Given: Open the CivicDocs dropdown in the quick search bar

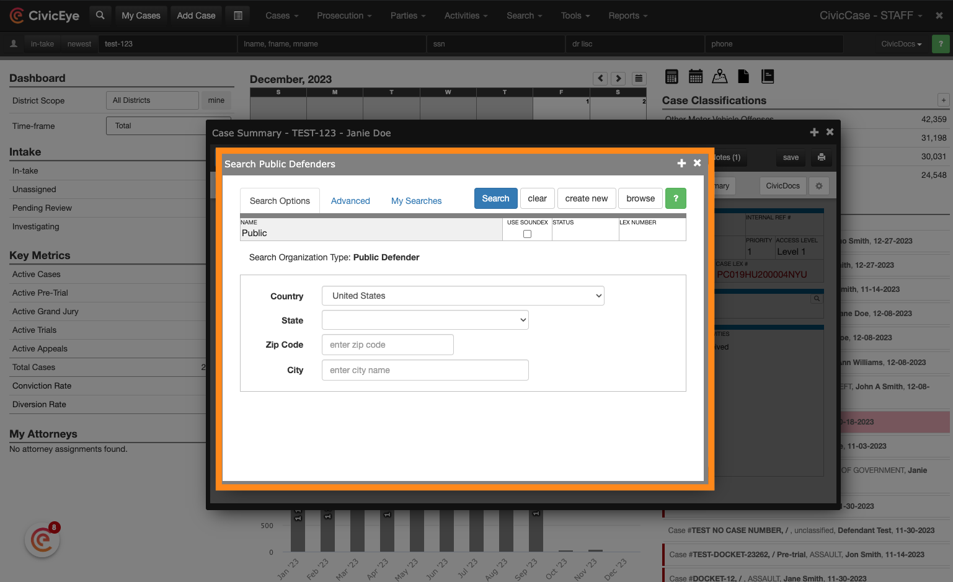Looking at the screenshot, I should (901, 44).
